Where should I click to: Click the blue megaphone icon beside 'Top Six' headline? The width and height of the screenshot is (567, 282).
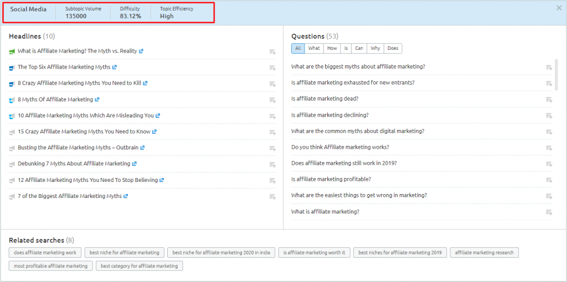[x=12, y=67]
